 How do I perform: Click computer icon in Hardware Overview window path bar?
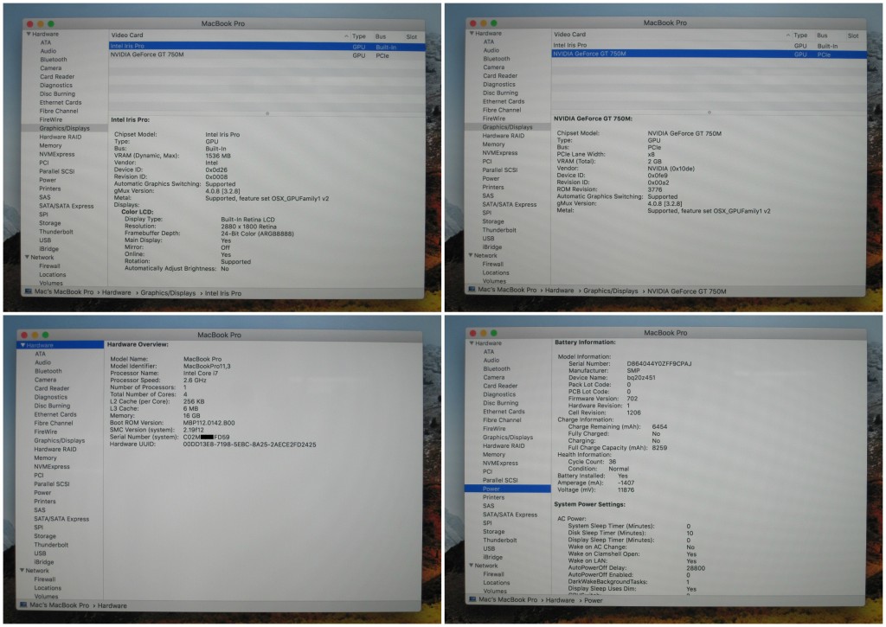click(23, 605)
